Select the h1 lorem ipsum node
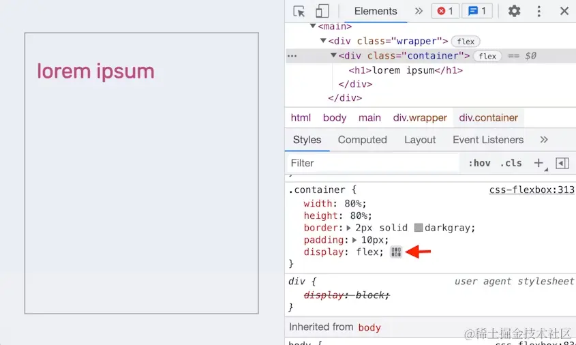The height and width of the screenshot is (345, 576). coord(406,70)
